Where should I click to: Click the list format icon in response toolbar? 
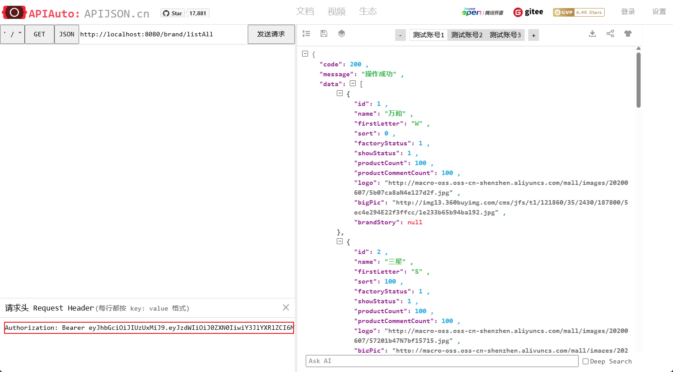tap(306, 34)
